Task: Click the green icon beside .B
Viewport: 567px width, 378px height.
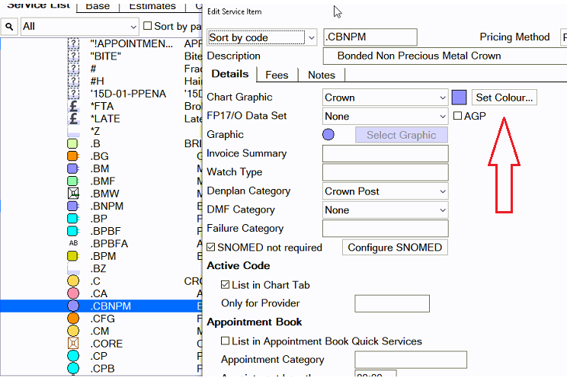Action: click(72, 143)
